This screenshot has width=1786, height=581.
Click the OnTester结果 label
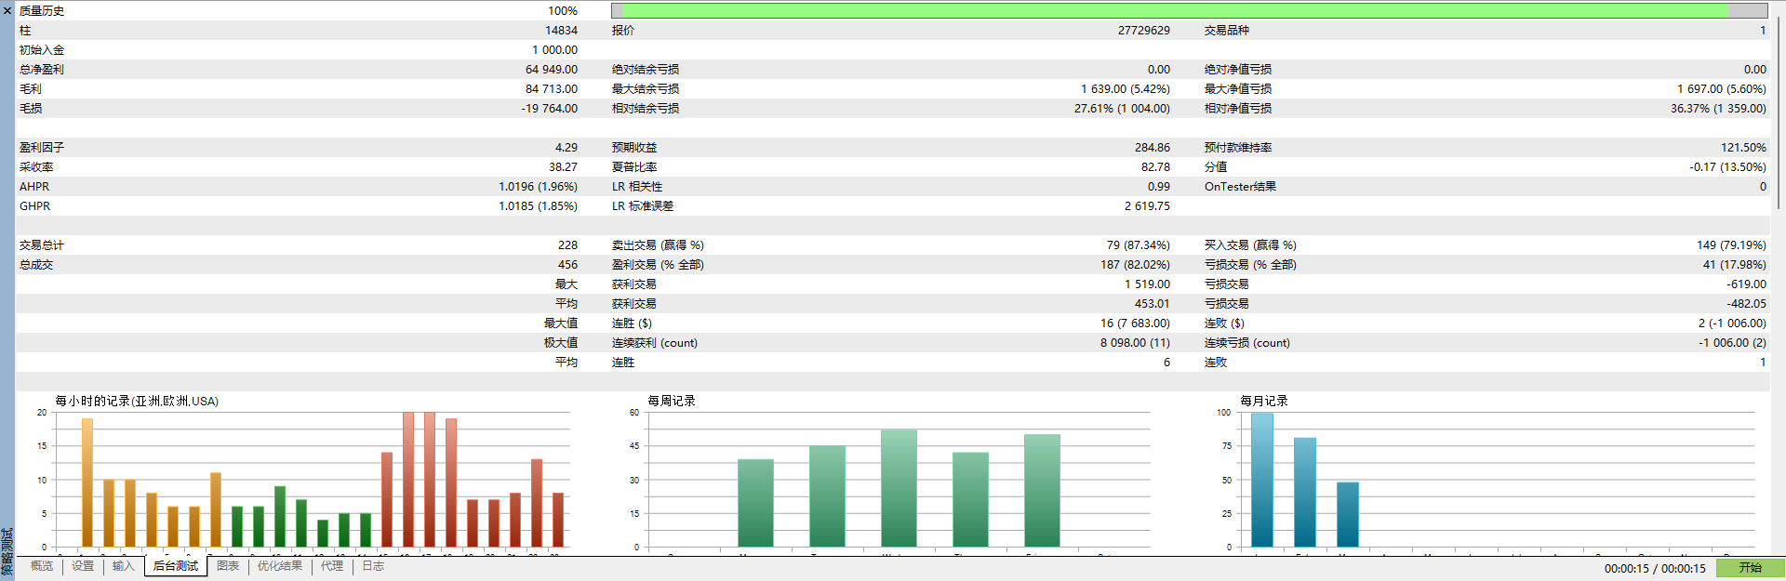(1240, 187)
